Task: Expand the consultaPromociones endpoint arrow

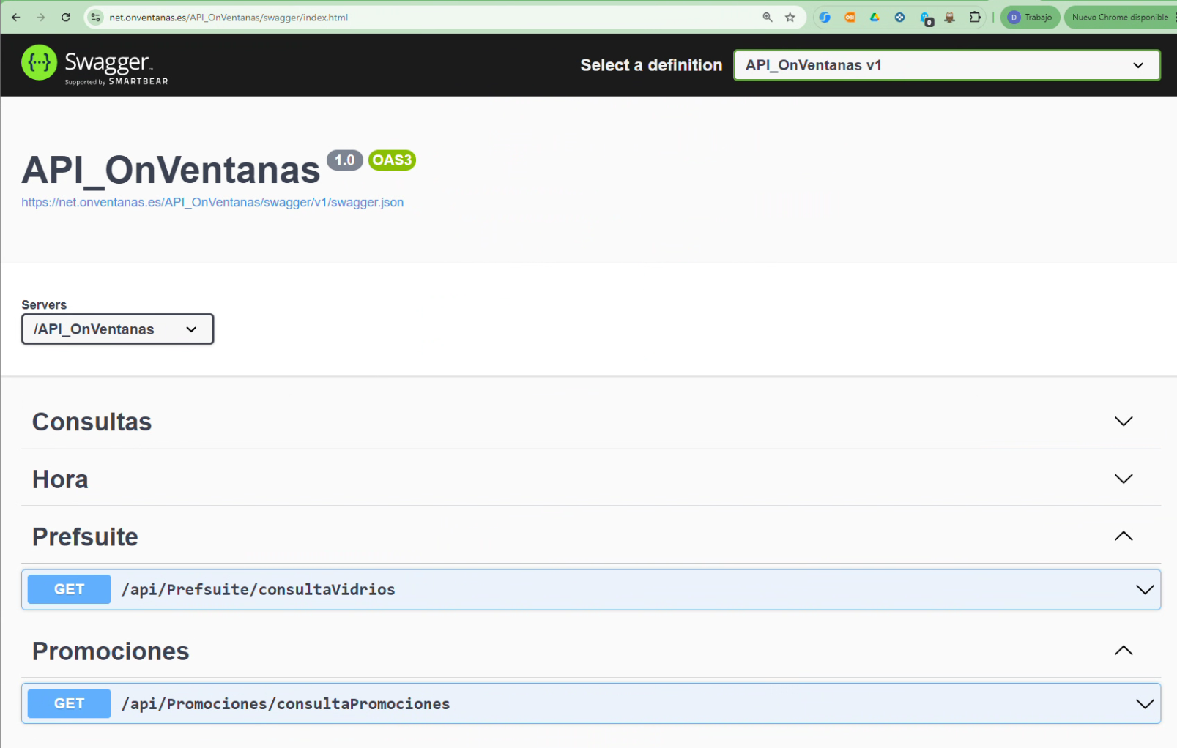Action: click(x=1144, y=703)
